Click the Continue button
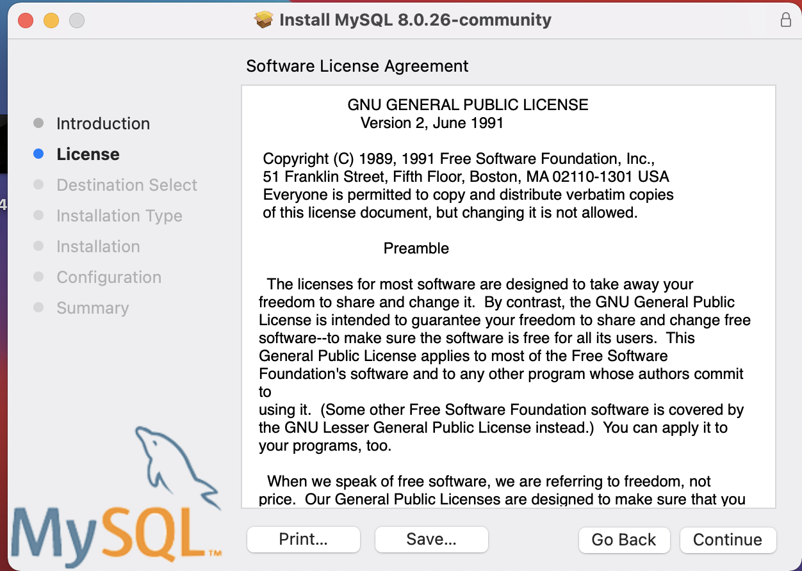The width and height of the screenshot is (802, 571). 728,540
